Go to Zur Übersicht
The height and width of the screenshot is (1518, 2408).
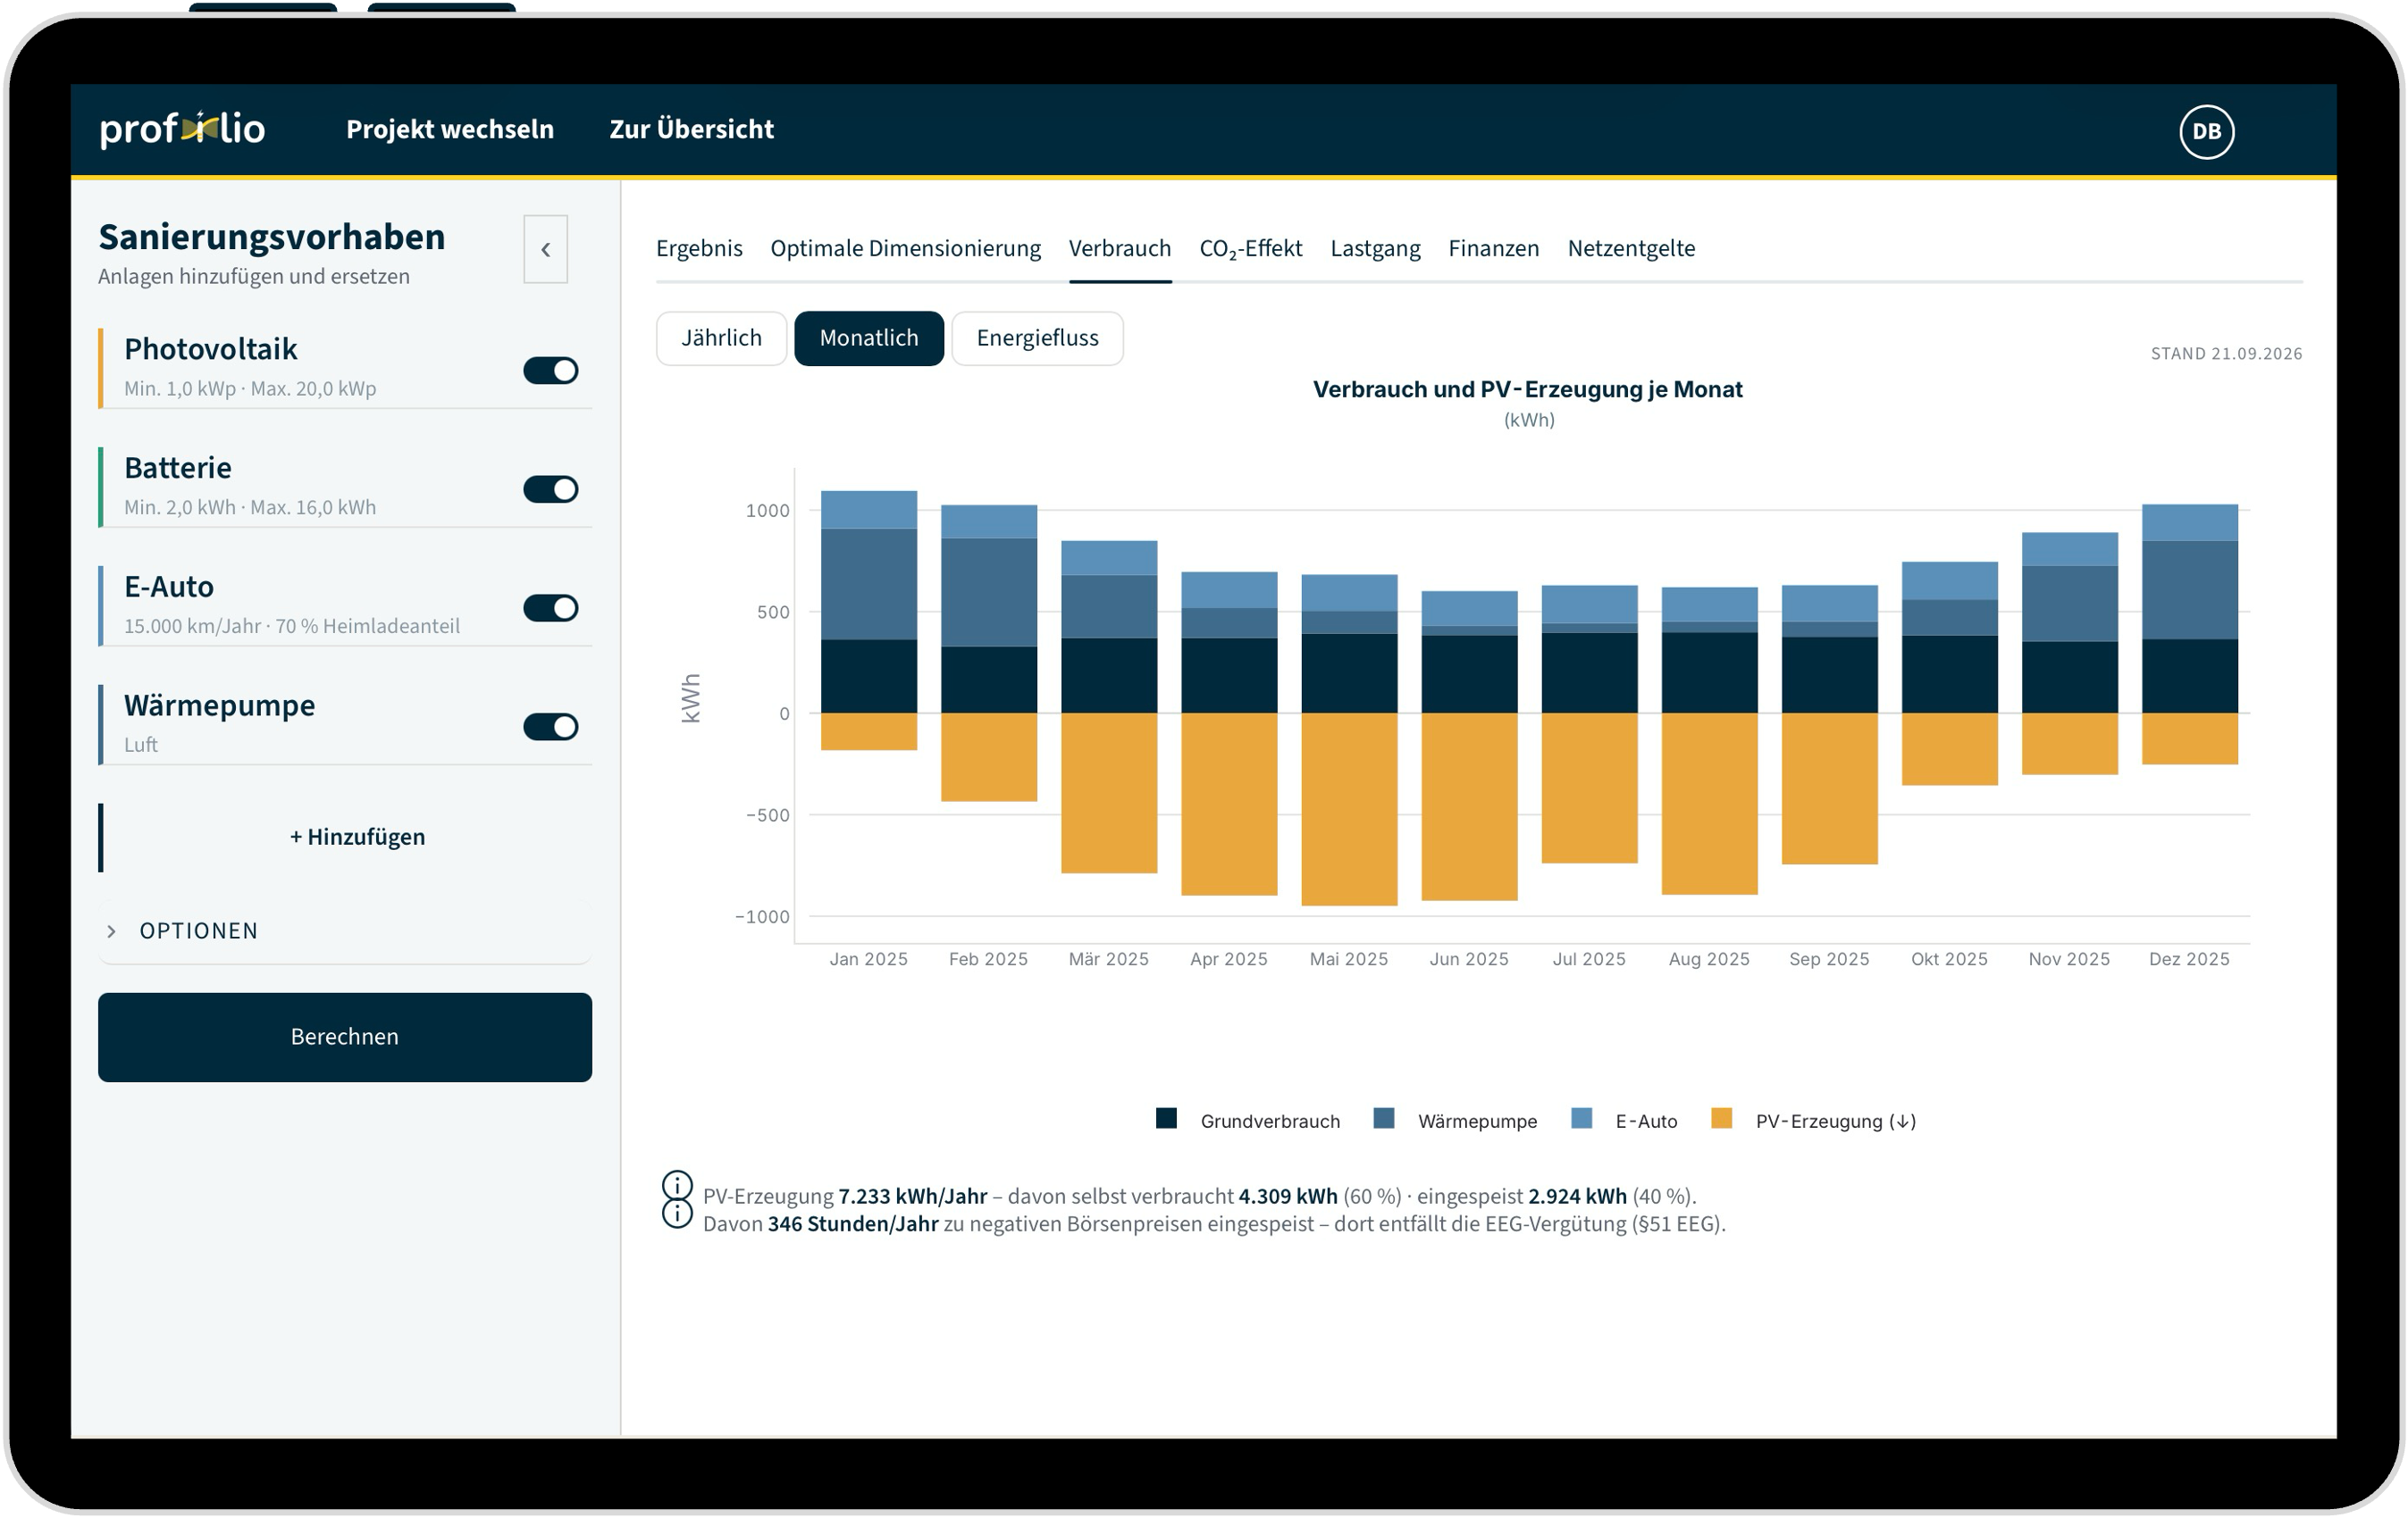coord(691,129)
